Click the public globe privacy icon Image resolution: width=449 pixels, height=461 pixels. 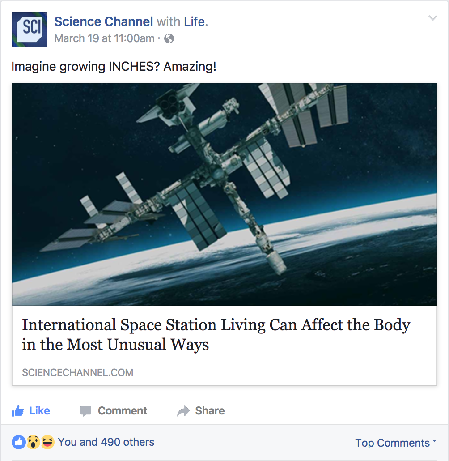(x=169, y=38)
